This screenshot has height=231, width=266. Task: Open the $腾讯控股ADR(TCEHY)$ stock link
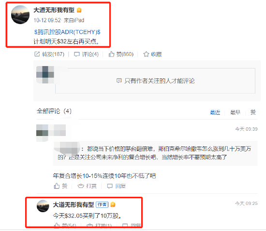click(67, 32)
